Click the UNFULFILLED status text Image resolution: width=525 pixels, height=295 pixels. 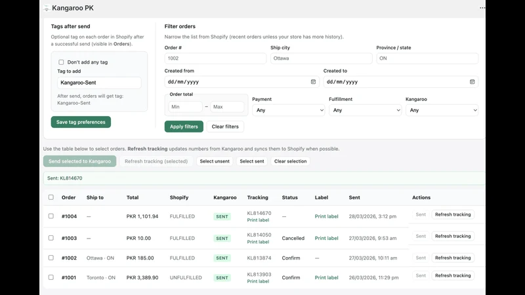pos(186,277)
